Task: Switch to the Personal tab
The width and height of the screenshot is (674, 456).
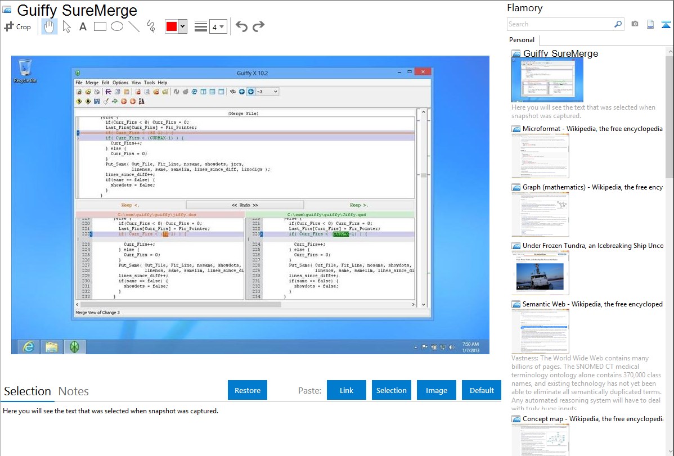Action: coord(522,39)
